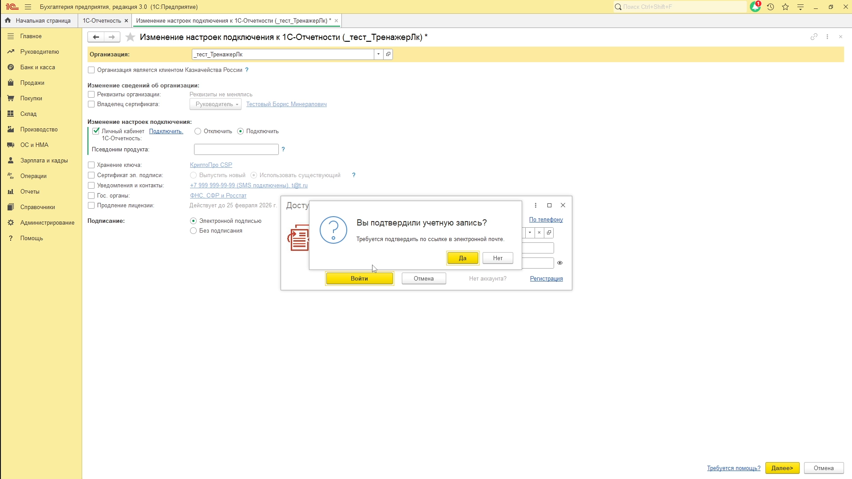The image size is (852, 479).
Task: Click Отмена in the login dialog
Action: [424, 278]
